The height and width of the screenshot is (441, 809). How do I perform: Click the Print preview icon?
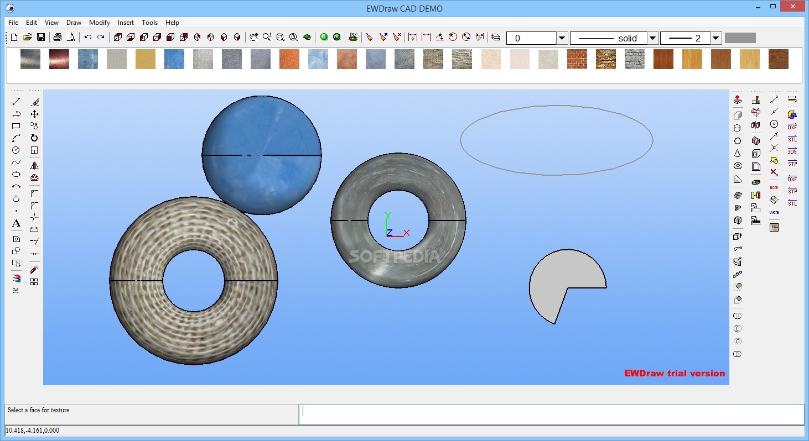[71, 38]
